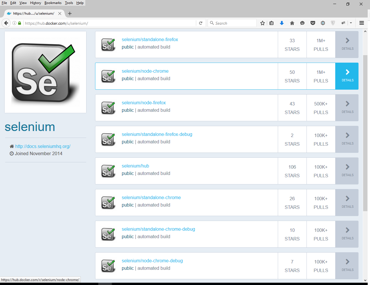Go to the Firefox home page icon

[x=292, y=23]
